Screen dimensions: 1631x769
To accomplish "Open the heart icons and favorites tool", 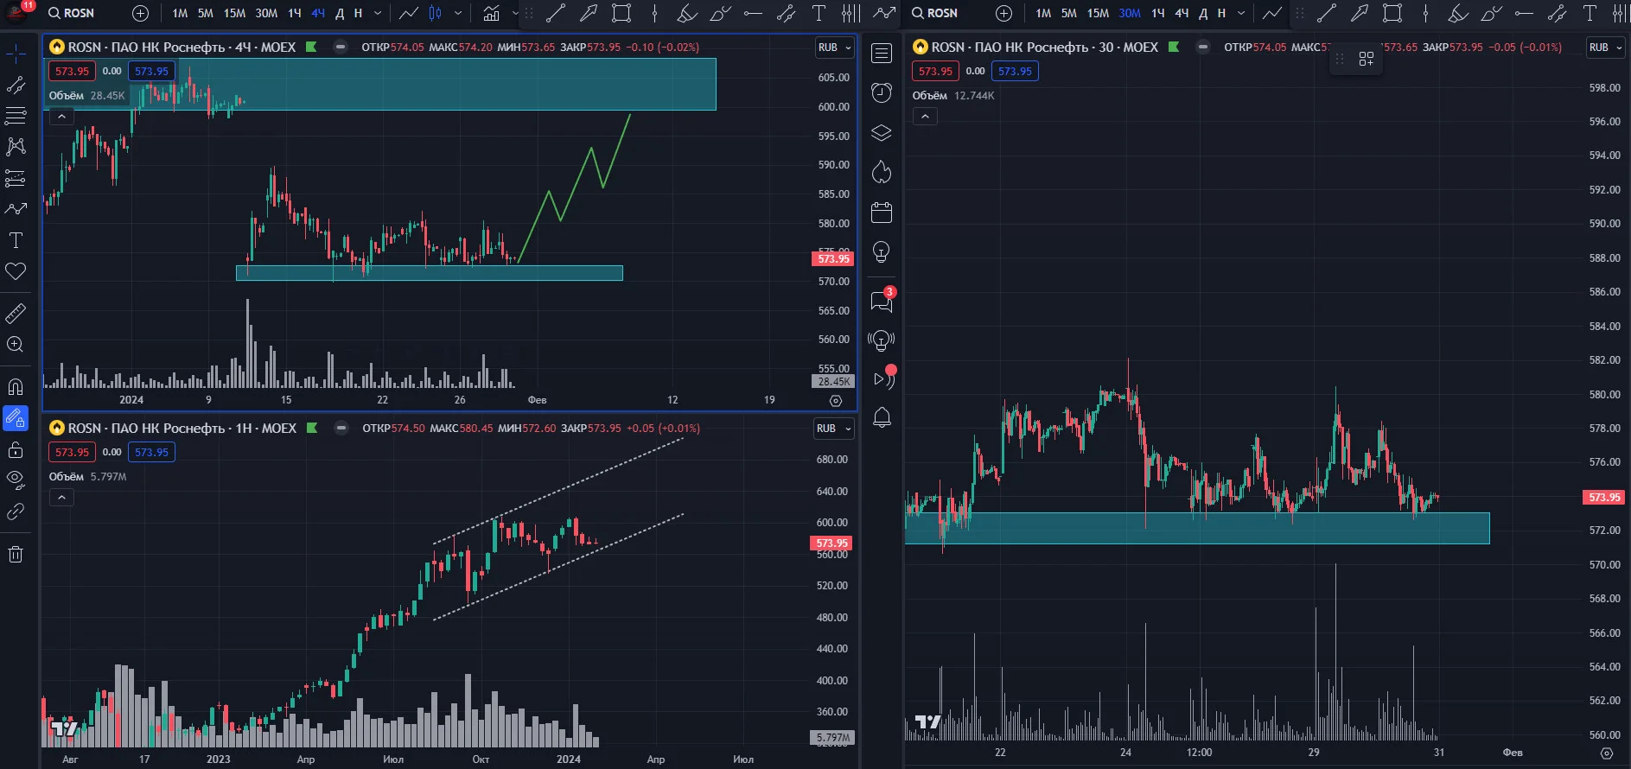I will [16, 271].
